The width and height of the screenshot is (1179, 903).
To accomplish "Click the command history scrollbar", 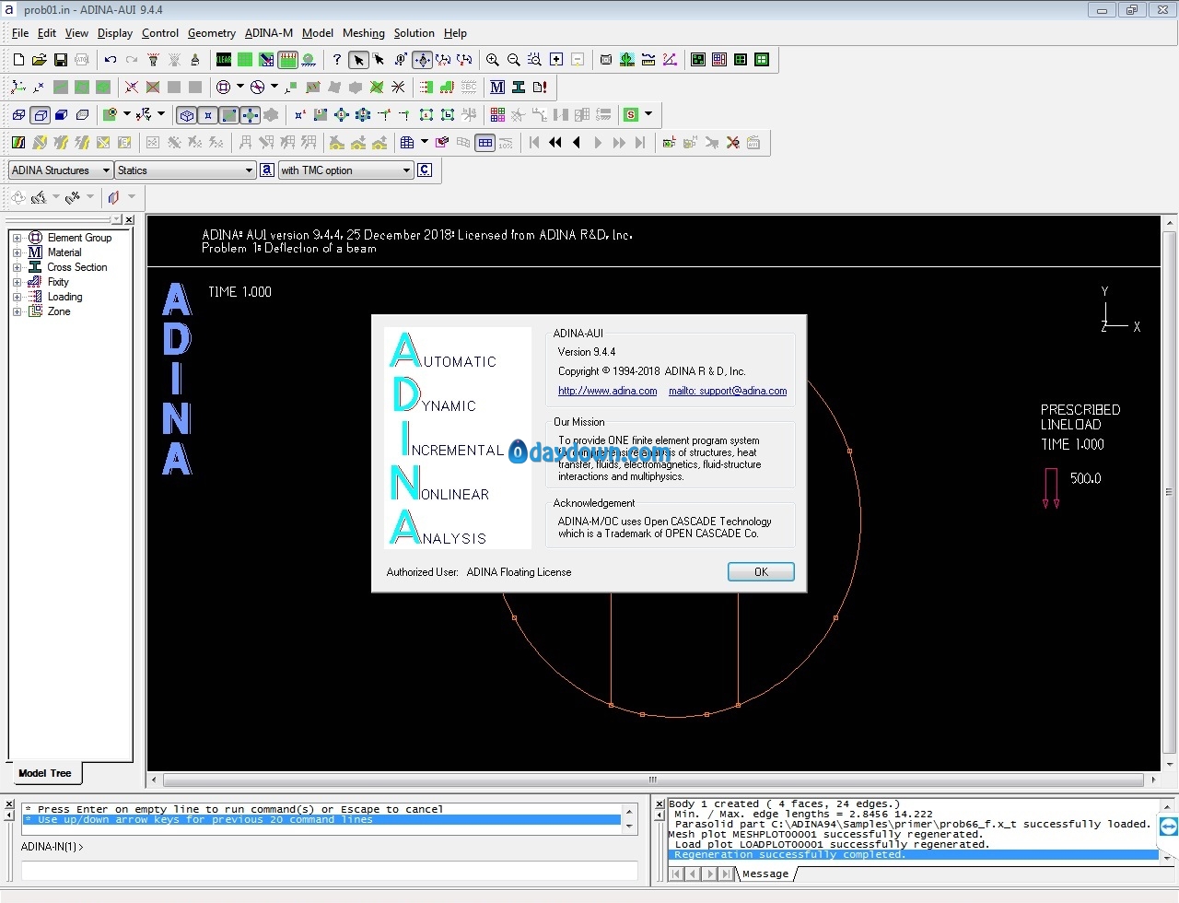I will [x=630, y=819].
